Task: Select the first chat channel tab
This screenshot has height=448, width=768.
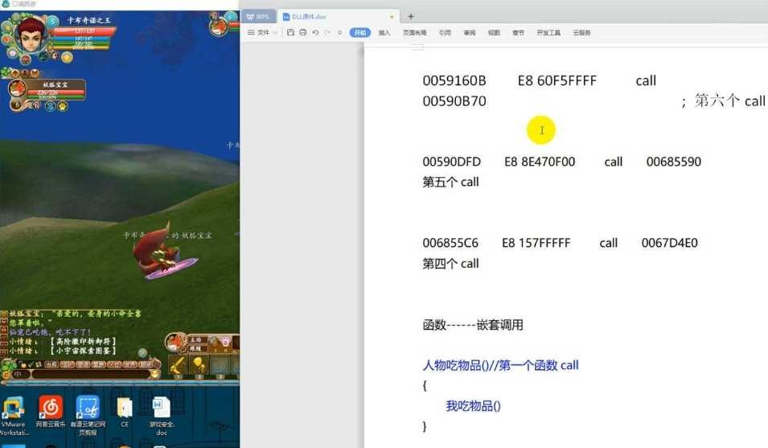Action: tap(52, 364)
